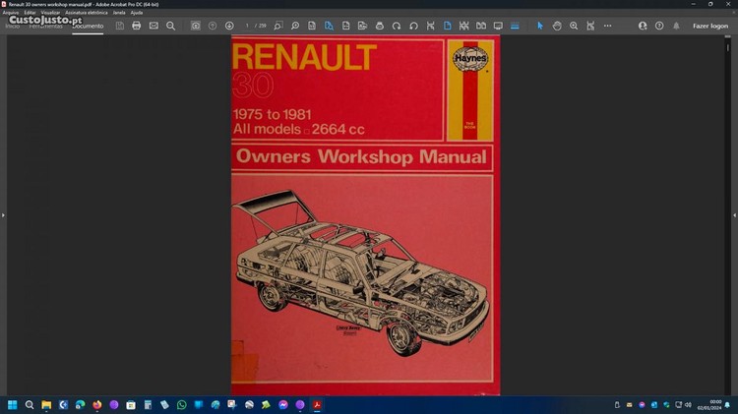The width and height of the screenshot is (738, 414).
Task: Toggle full screen reading mode monitor icon
Action: coord(498,26)
